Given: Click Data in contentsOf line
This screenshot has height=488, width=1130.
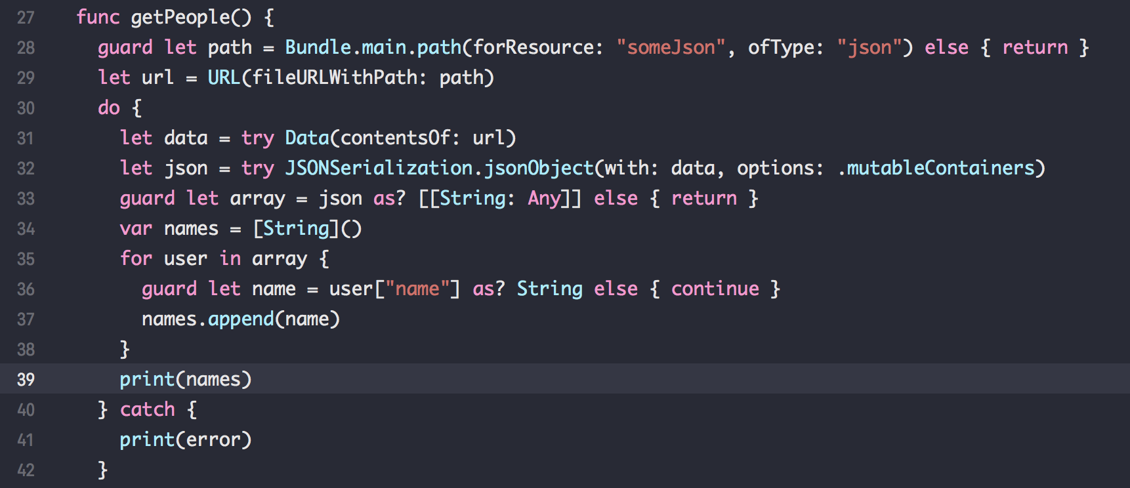Looking at the screenshot, I should pos(306,138).
